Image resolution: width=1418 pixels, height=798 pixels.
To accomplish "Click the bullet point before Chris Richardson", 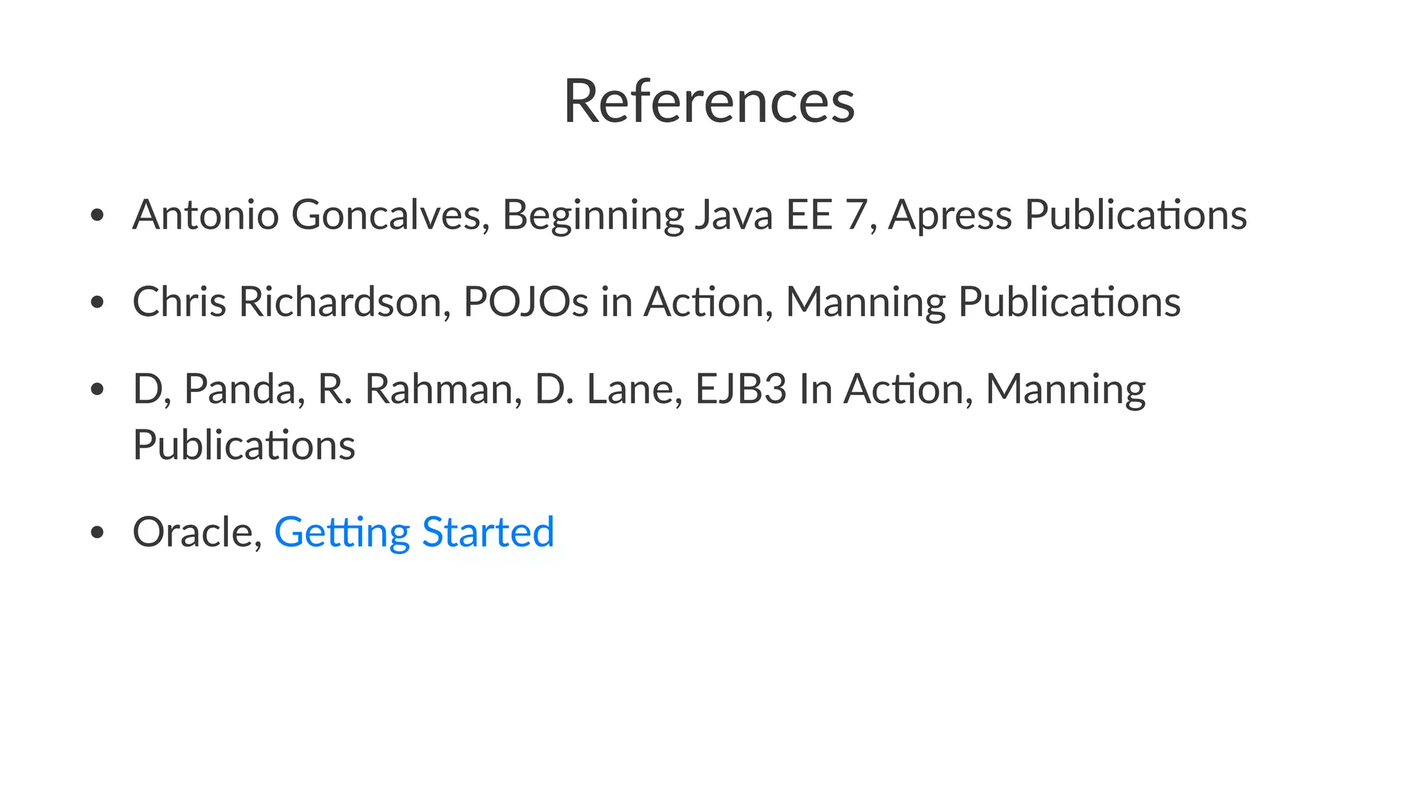I will tap(97, 303).
